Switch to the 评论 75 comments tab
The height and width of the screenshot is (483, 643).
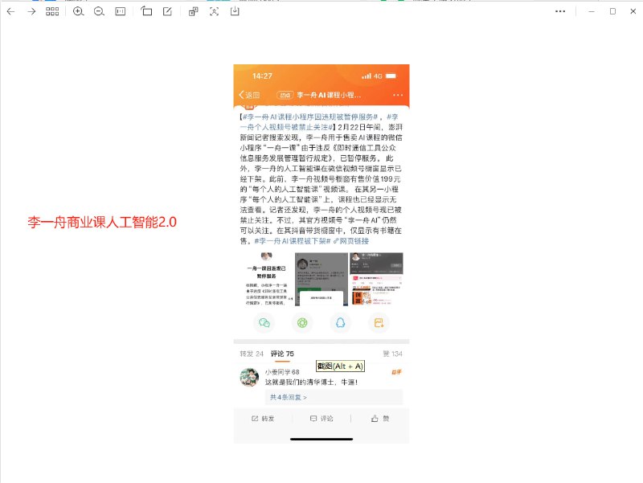[281, 353]
